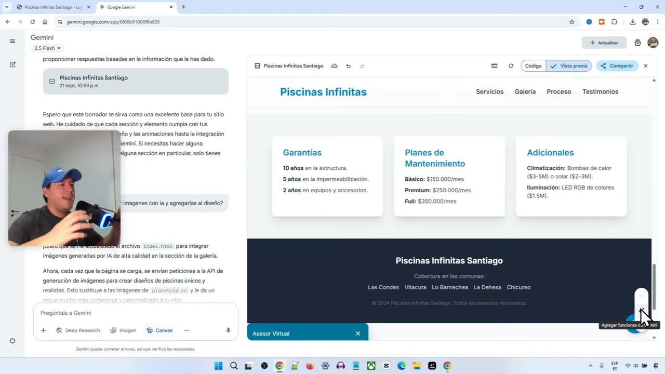
Task: Open device preview size options
Action: pyautogui.click(x=494, y=66)
